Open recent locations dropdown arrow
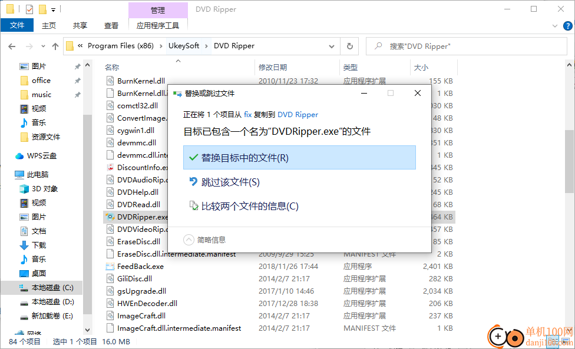This screenshot has height=349, width=575. pyautogui.click(x=43, y=46)
